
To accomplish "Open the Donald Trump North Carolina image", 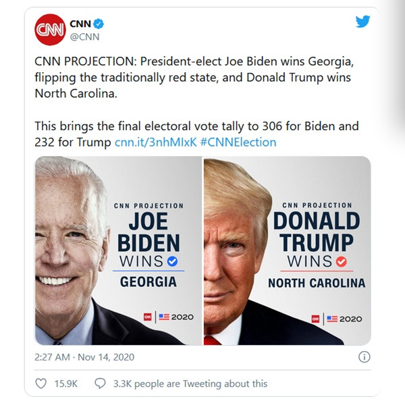I will 287,250.
